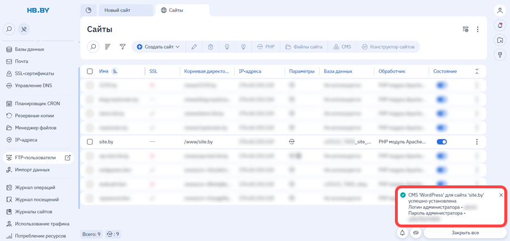Click the table search magnifier icon
The height and width of the screenshot is (241, 510).
93,47
